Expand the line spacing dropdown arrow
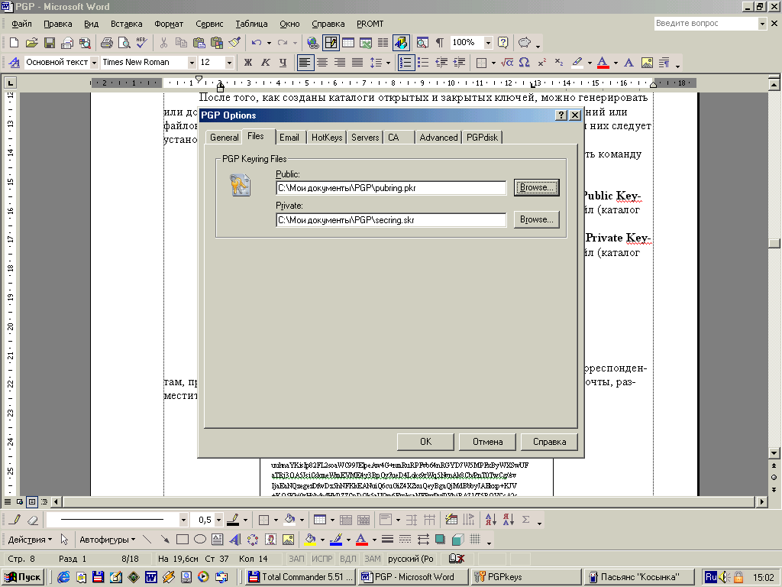This screenshot has width=782, height=587. [x=388, y=63]
